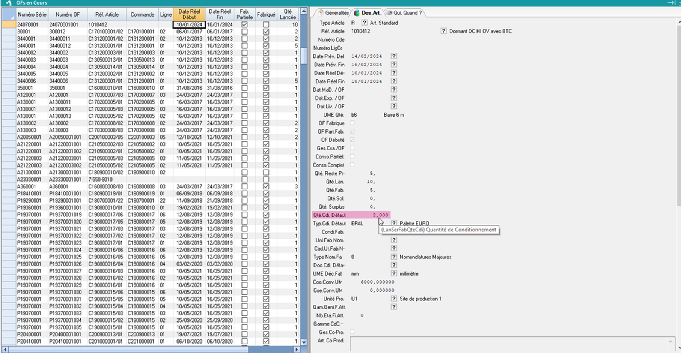Viewport: 681px width, 353px height.
Task: Click the right arrow of the grid's horizontal scrollbar
Action: [x=296, y=349]
